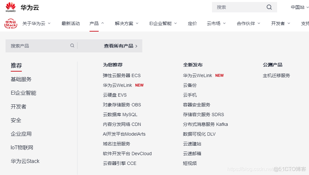Screen dimensions: 309x175
Task: Open 云速邮箱 link
Action: [x=192, y=154]
